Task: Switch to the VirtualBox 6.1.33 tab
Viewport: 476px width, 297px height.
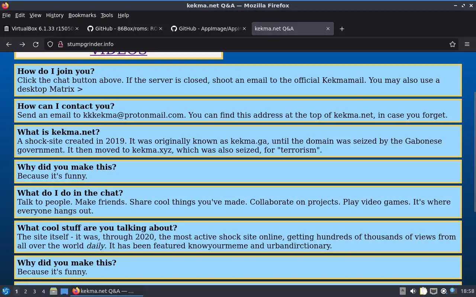Action: coord(41,29)
